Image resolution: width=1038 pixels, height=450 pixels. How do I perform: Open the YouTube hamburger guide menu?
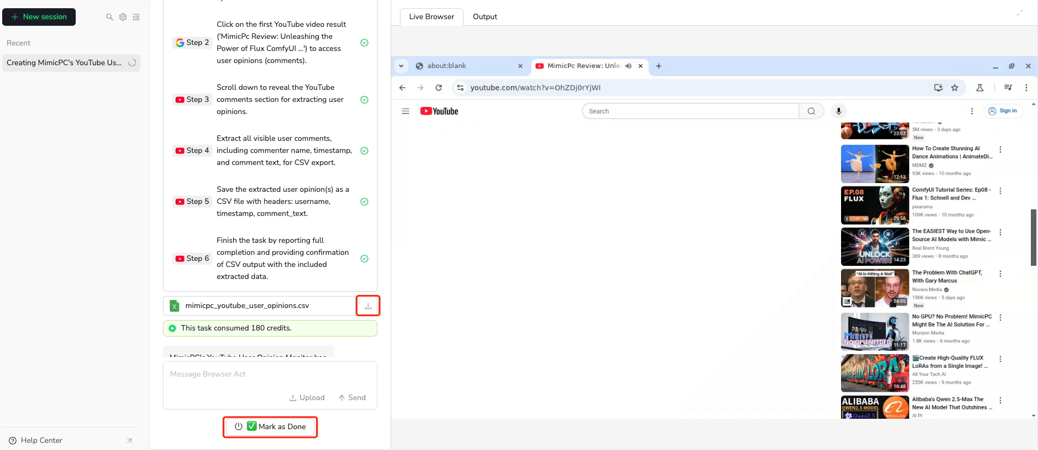coord(406,111)
